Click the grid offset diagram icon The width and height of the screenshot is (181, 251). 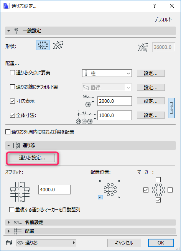click(20, 192)
